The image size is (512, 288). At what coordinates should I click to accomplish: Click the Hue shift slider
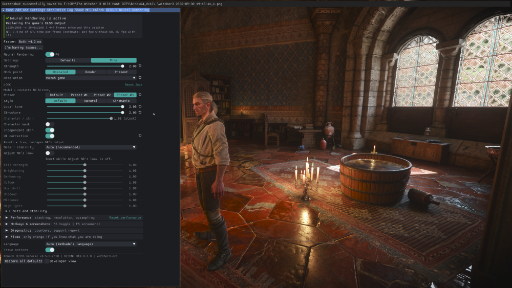[x=85, y=188]
